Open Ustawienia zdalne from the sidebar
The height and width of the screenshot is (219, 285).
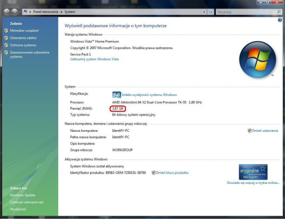[23, 38]
